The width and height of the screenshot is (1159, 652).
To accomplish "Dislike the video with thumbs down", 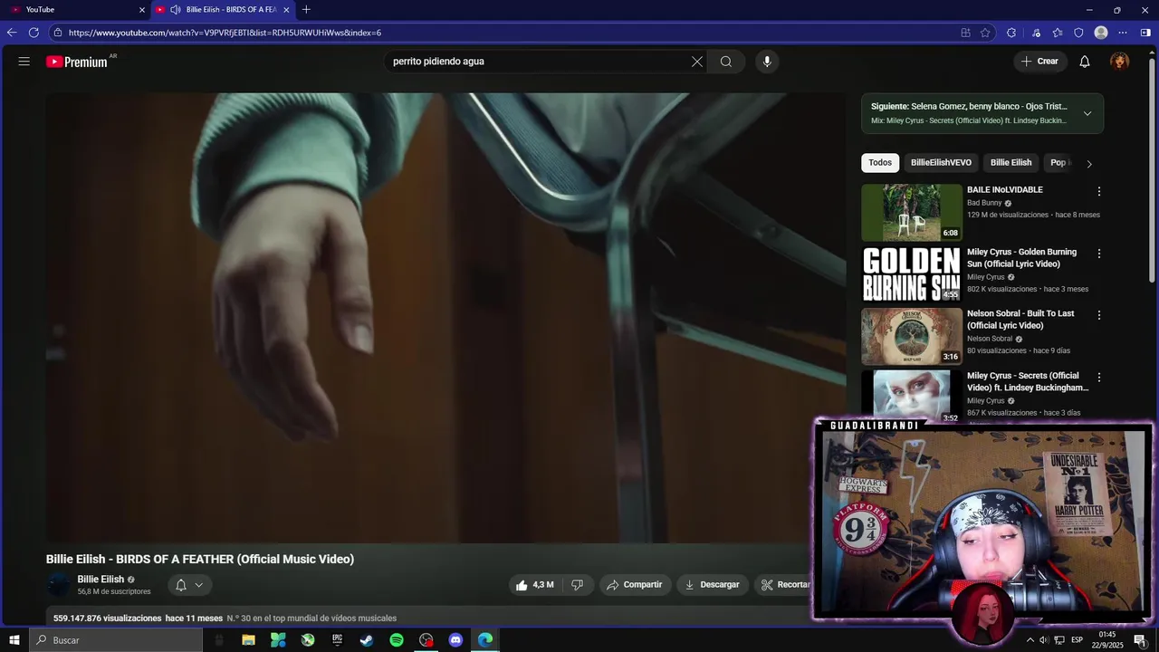I will pos(577,585).
